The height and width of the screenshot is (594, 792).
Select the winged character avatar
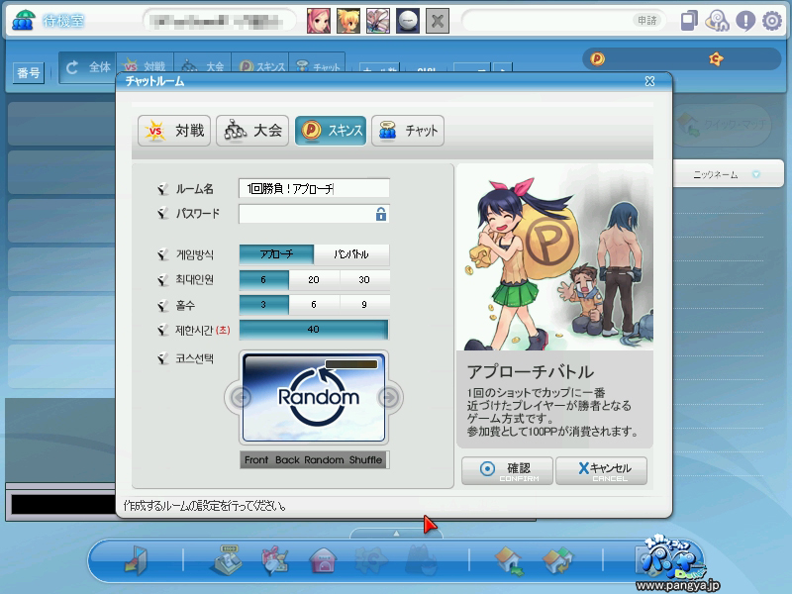pyautogui.click(x=378, y=21)
